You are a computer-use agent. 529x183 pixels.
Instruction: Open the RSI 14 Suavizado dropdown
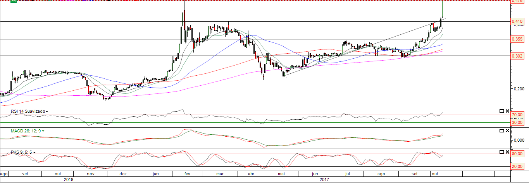click(x=47, y=111)
